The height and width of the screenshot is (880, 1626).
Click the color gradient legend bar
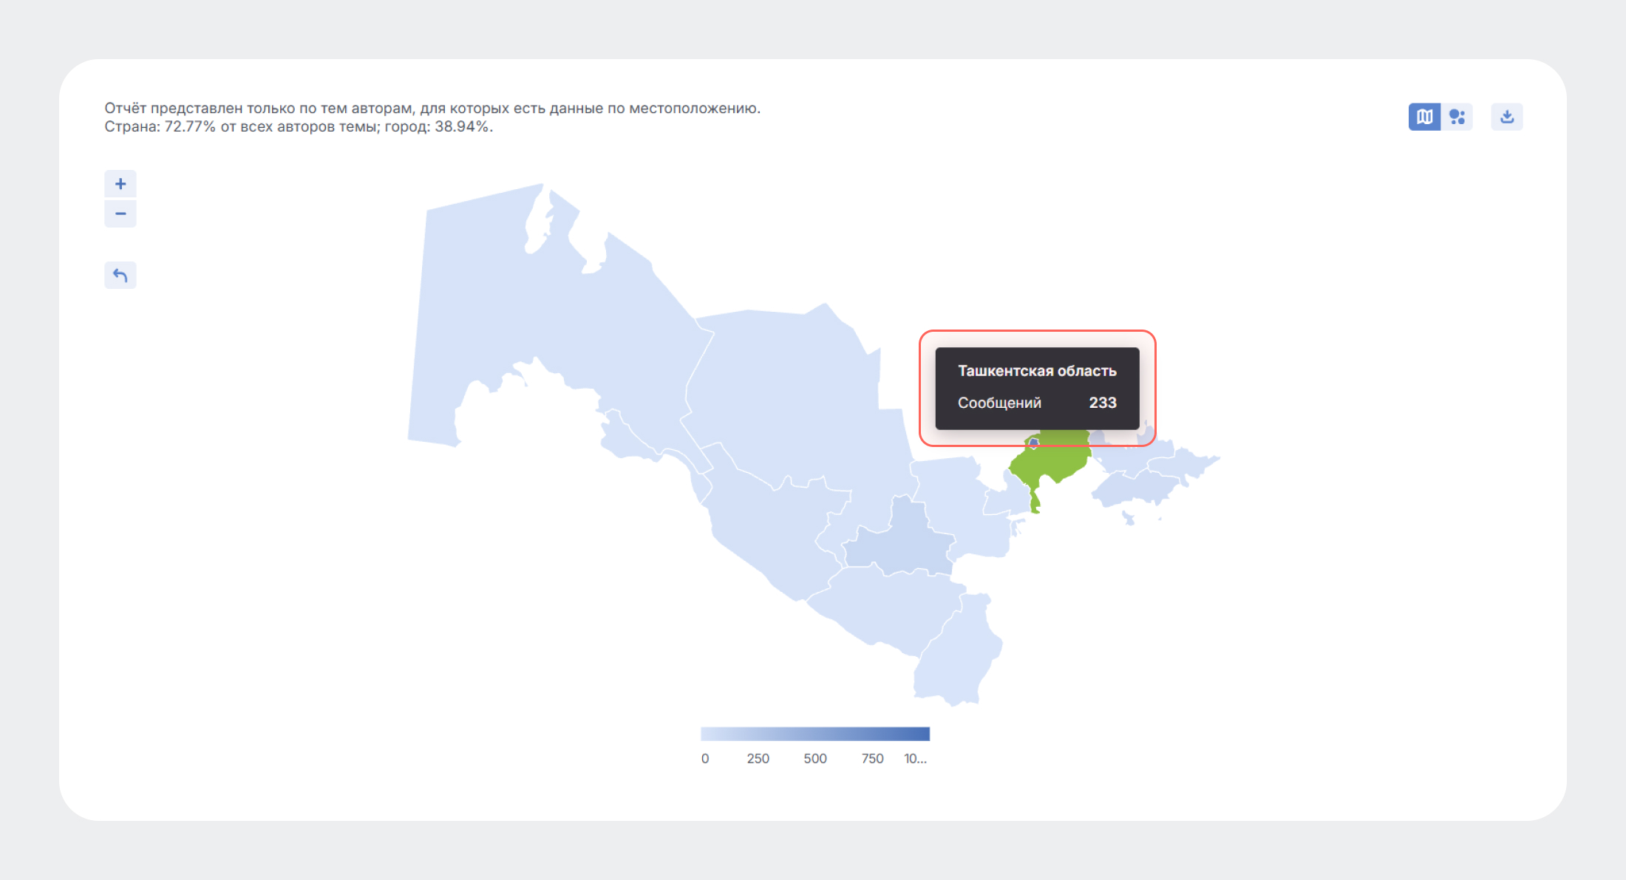[814, 734]
